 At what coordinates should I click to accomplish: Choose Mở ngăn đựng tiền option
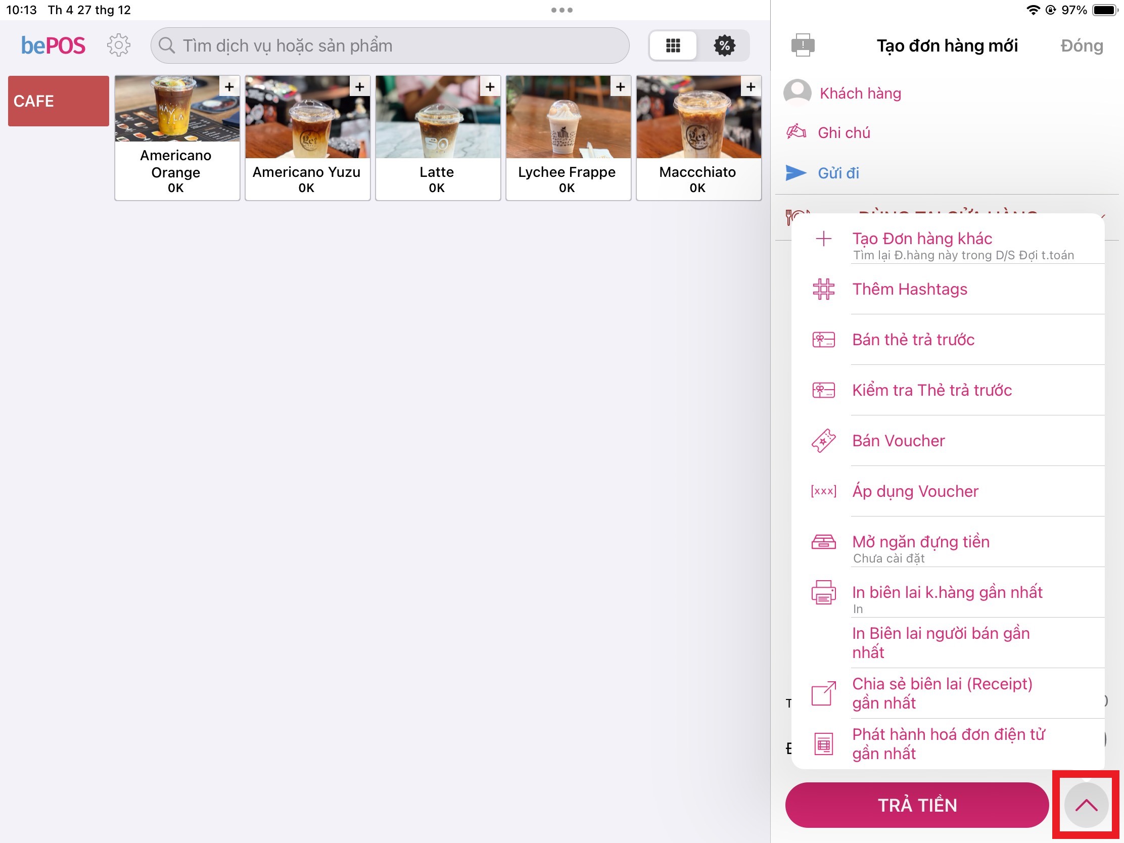(920, 542)
